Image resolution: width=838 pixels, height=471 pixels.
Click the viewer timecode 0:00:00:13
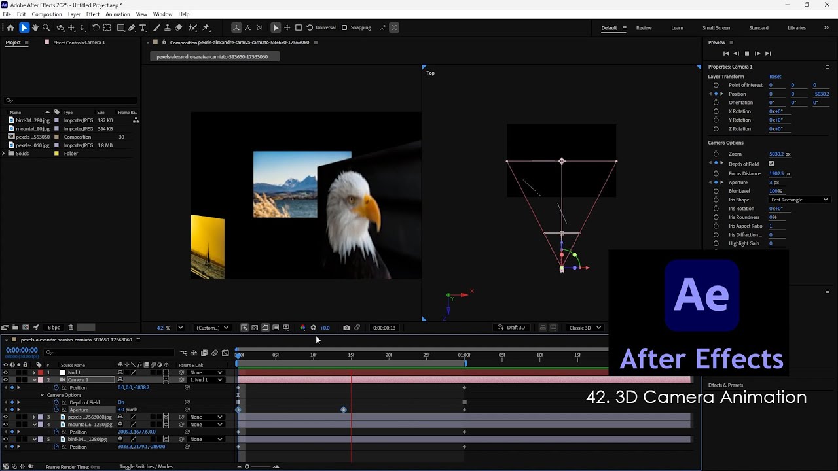point(384,328)
